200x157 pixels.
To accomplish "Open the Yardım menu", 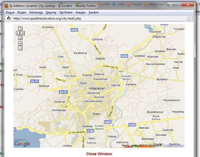I will 93,12.
